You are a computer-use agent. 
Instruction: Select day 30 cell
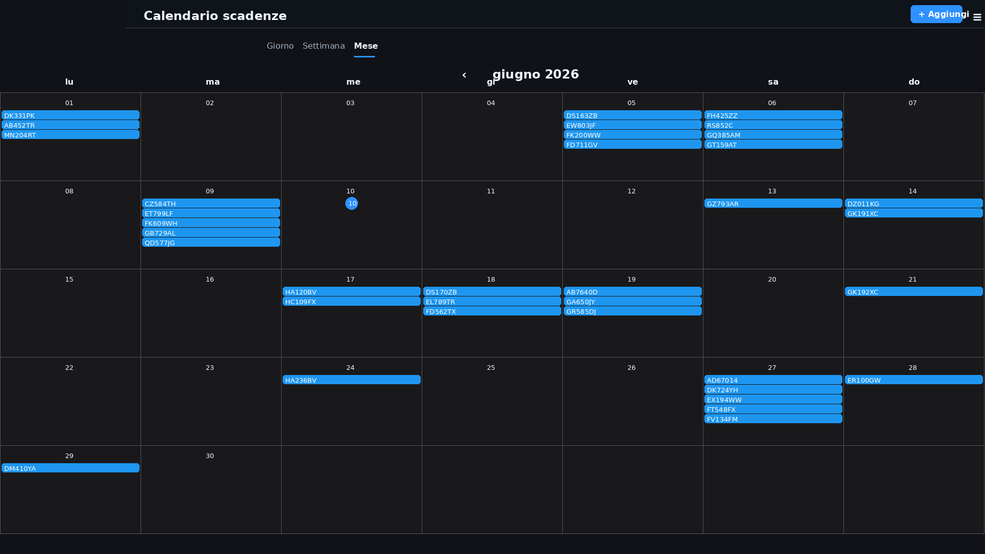point(211,490)
